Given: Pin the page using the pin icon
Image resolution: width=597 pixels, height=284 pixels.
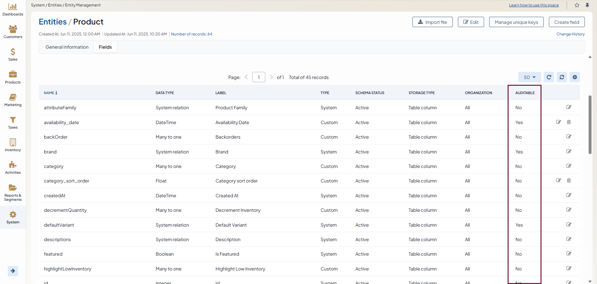Looking at the screenshot, I should [587, 5].
